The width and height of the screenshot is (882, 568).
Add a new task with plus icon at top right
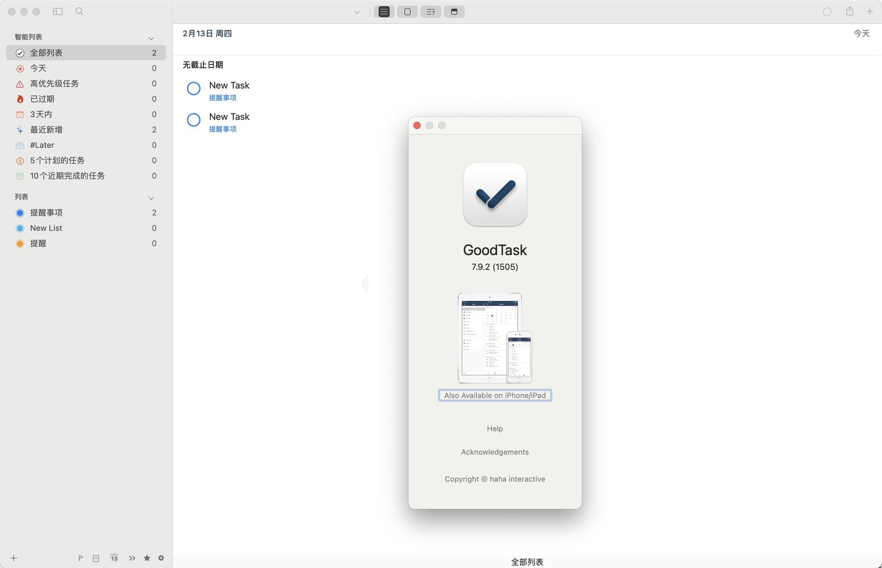pyautogui.click(x=870, y=11)
